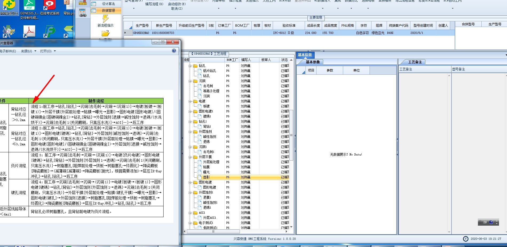
Task: Select the 镀锡1 process item
Action: (207, 116)
